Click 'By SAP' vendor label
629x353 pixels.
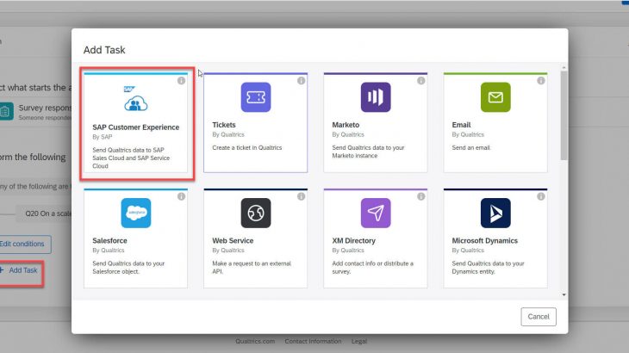point(103,137)
